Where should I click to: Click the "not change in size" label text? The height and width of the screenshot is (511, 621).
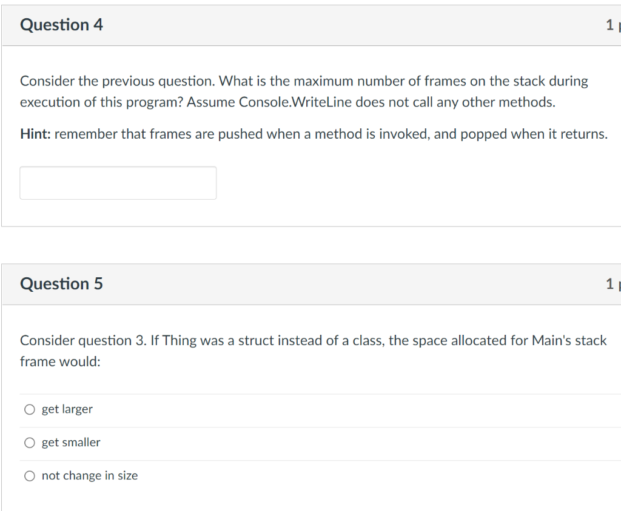[x=90, y=476]
